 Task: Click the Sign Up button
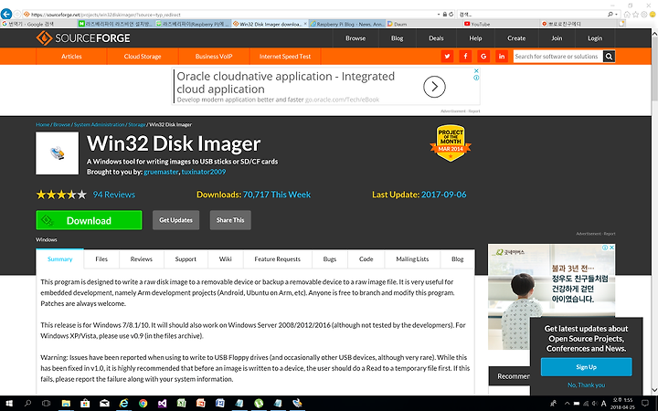pos(586,367)
